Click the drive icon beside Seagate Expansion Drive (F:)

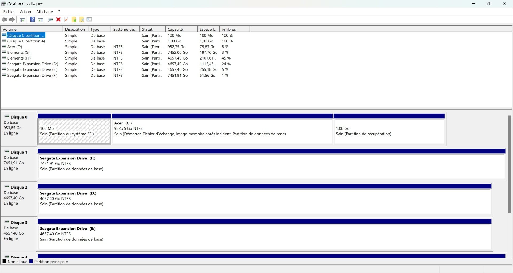point(4,75)
